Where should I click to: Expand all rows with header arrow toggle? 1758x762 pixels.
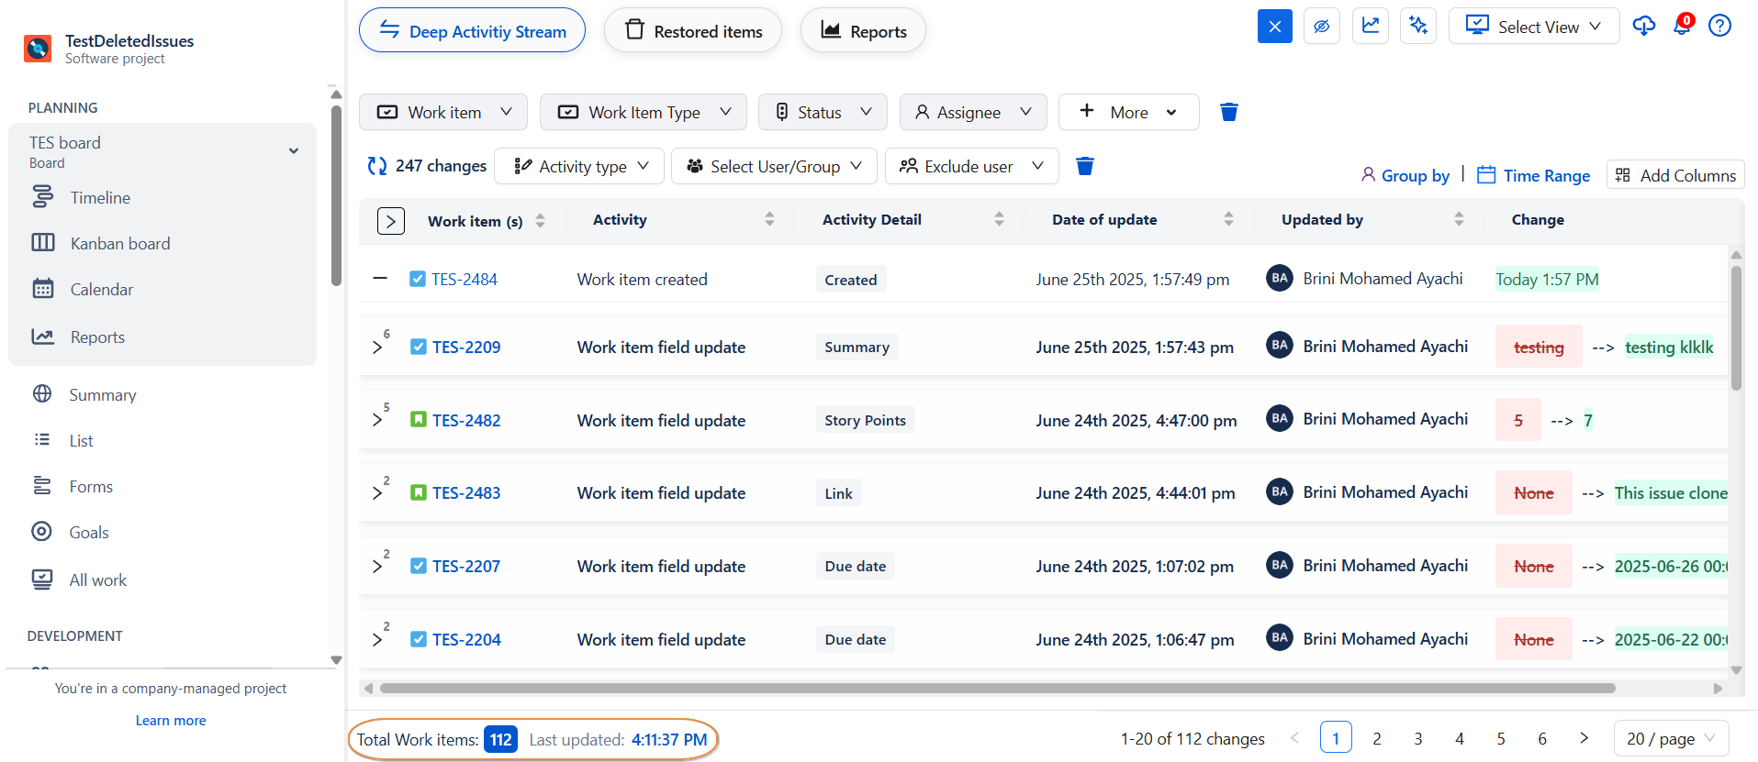click(x=390, y=221)
